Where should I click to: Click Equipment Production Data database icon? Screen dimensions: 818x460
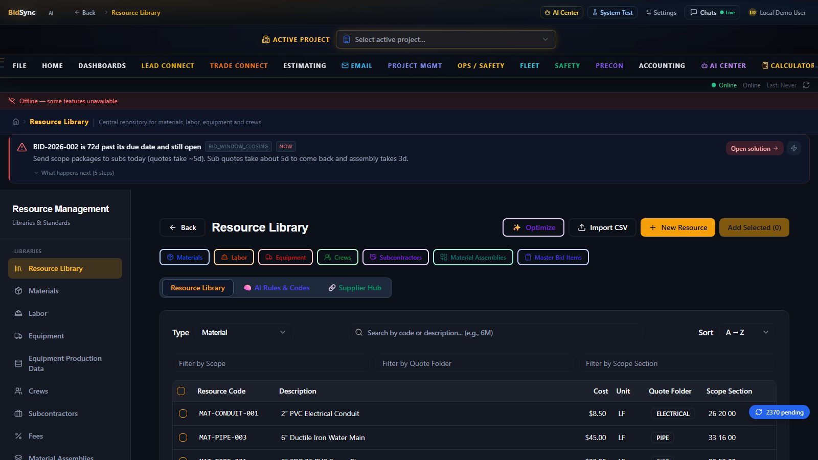[18, 363]
